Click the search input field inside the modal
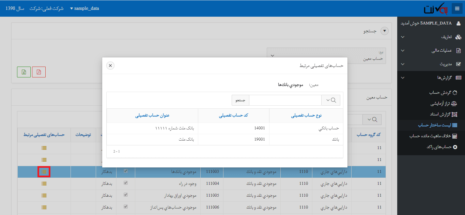Viewport: 465px width, 215px height. tap(286, 100)
